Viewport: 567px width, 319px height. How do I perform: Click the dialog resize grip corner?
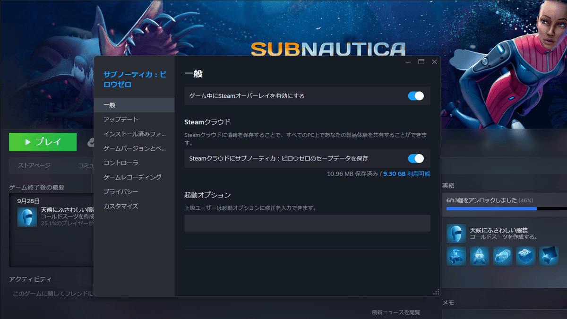tap(437, 292)
